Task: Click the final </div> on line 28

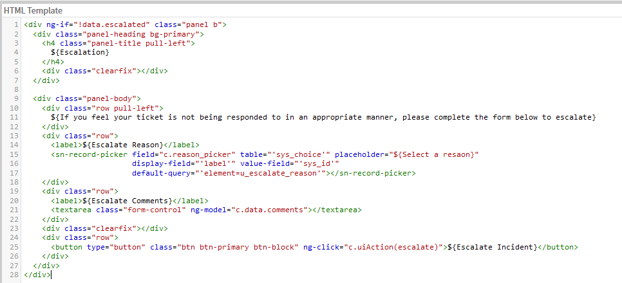Action: pos(37,275)
